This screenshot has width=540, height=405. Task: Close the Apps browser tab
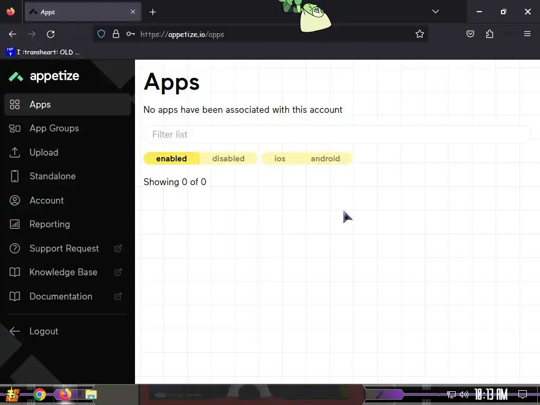[x=132, y=12]
